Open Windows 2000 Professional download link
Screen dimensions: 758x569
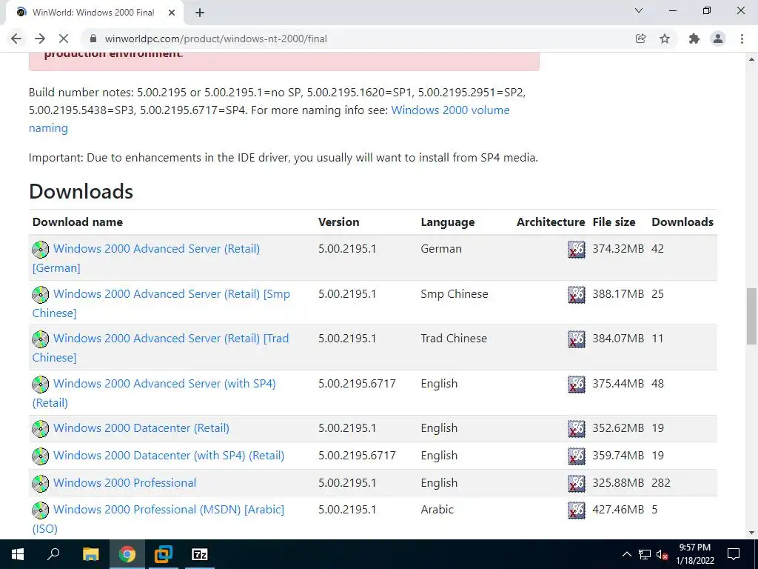click(124, 482)
